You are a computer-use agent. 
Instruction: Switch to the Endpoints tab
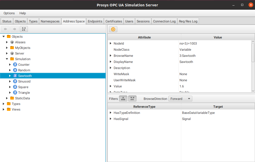[95, 21]
